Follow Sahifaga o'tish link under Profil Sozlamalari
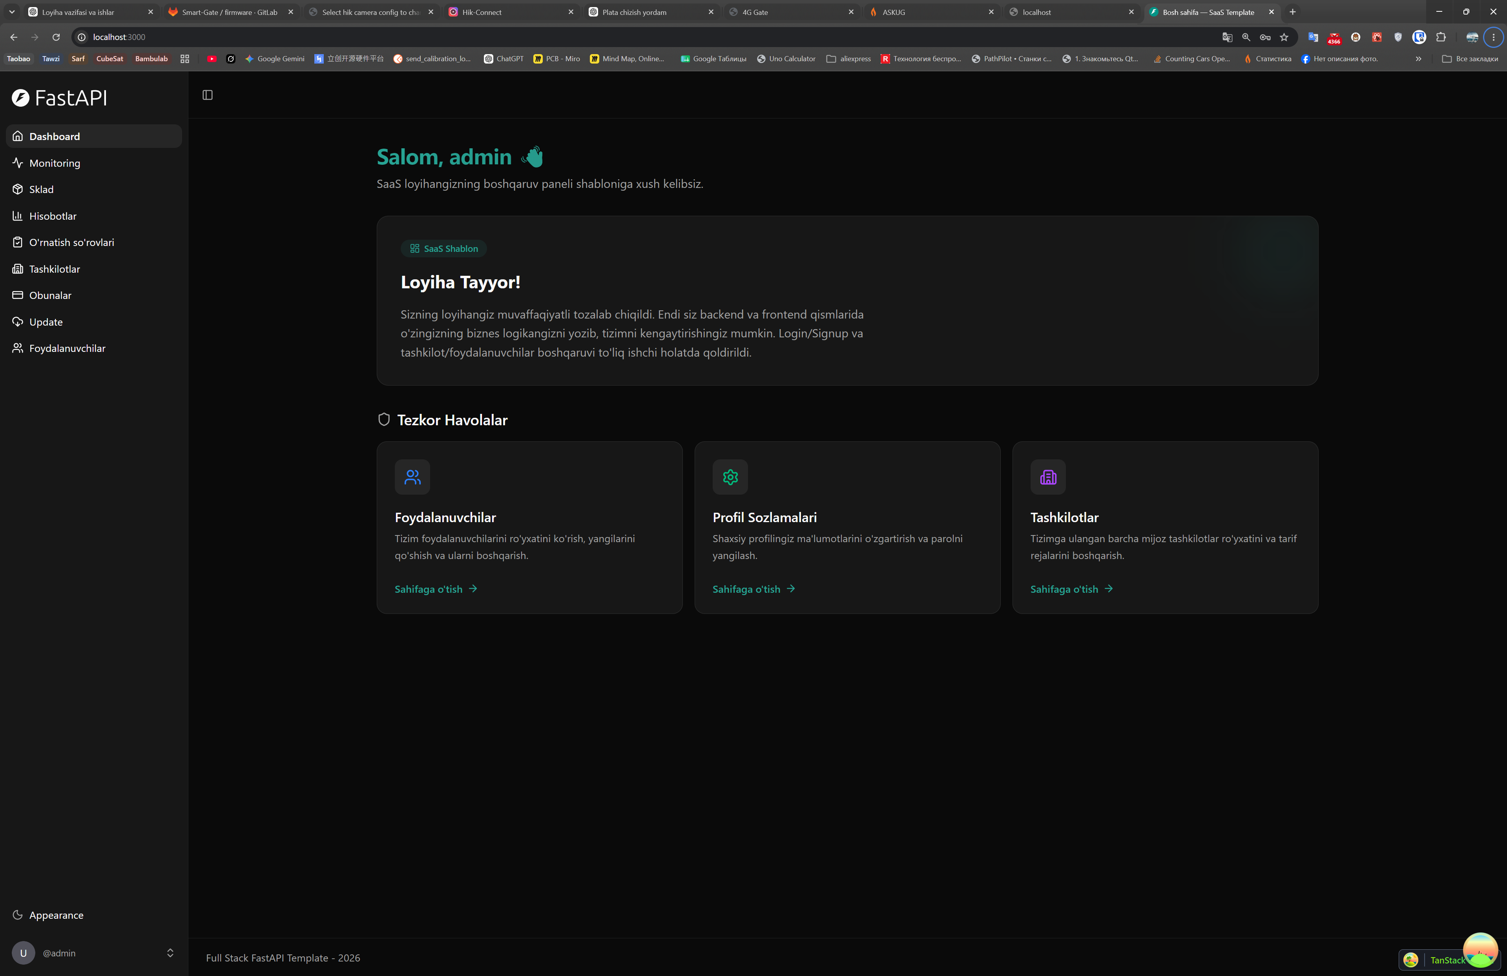The image size is (1507, 976). (x=754, y=589)
